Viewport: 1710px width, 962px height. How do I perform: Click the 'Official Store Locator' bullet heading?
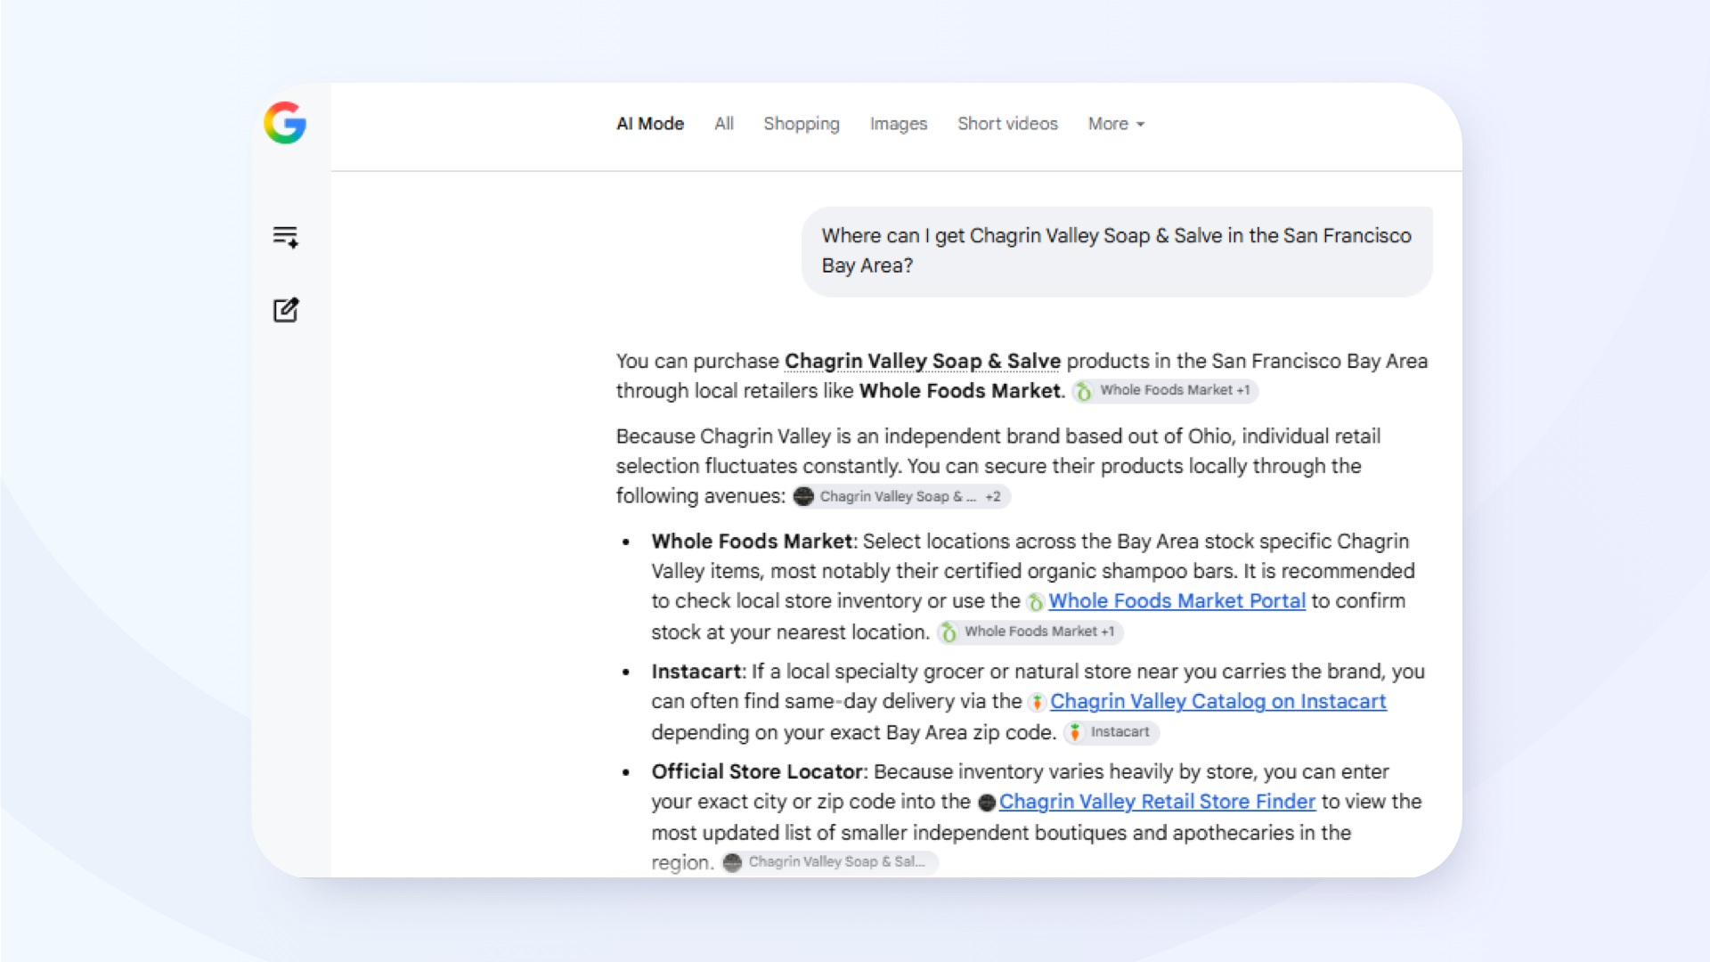[x=757, y=771]
